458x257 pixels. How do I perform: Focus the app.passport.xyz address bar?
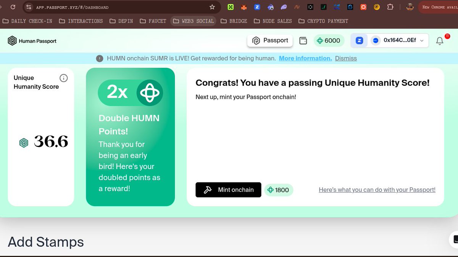point(122,7)
